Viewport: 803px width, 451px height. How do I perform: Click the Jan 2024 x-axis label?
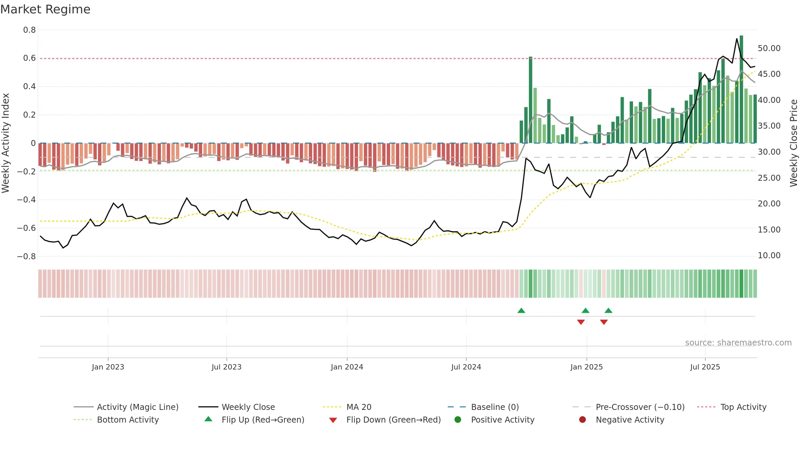(347, 367)
